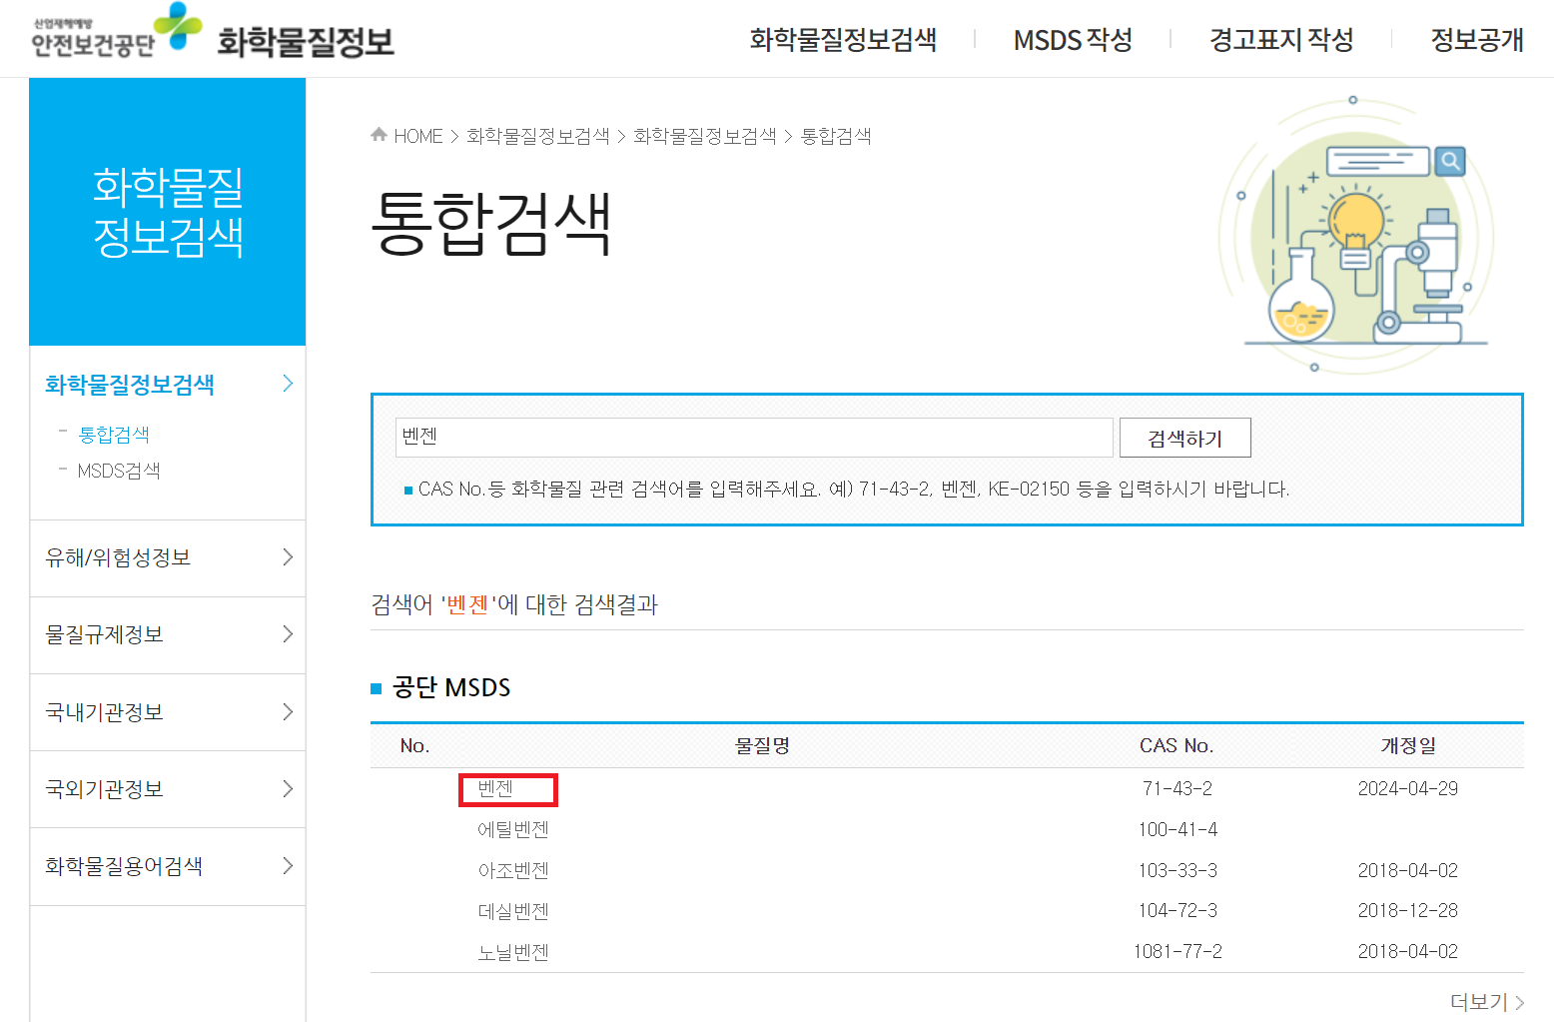
Task: Click the laboratory illustration image
Action: click(x=1356, y=235)
